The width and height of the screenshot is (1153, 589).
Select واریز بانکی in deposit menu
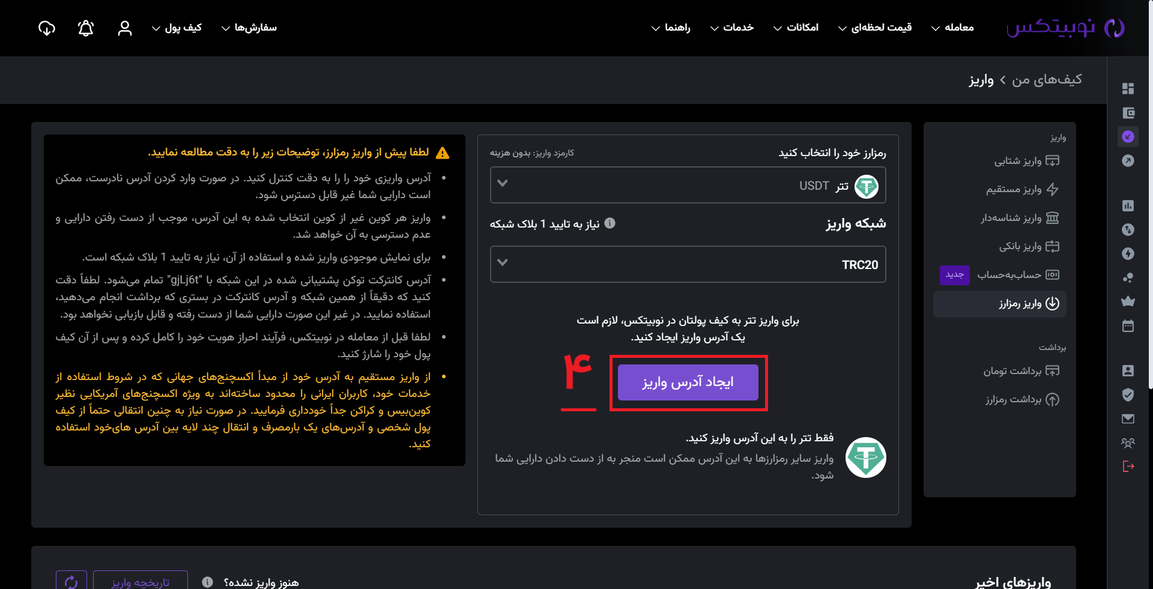(x=1029, y=246)
